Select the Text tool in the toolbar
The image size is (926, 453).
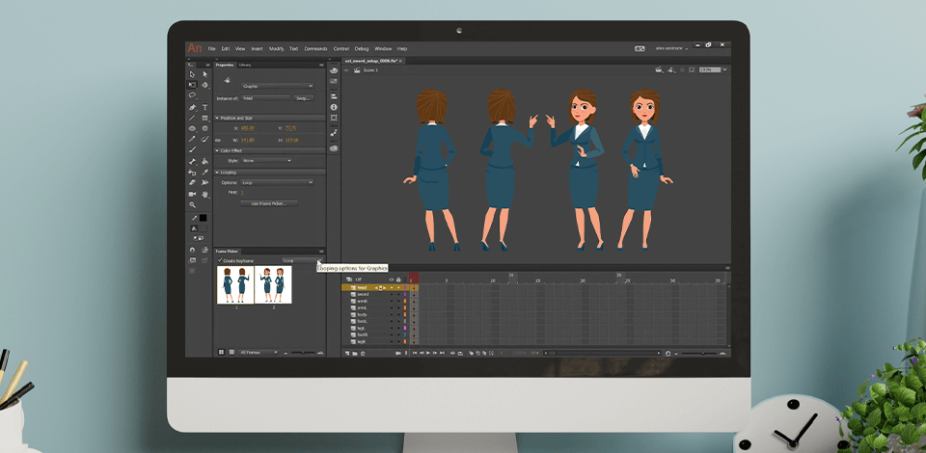pos(204,107)
